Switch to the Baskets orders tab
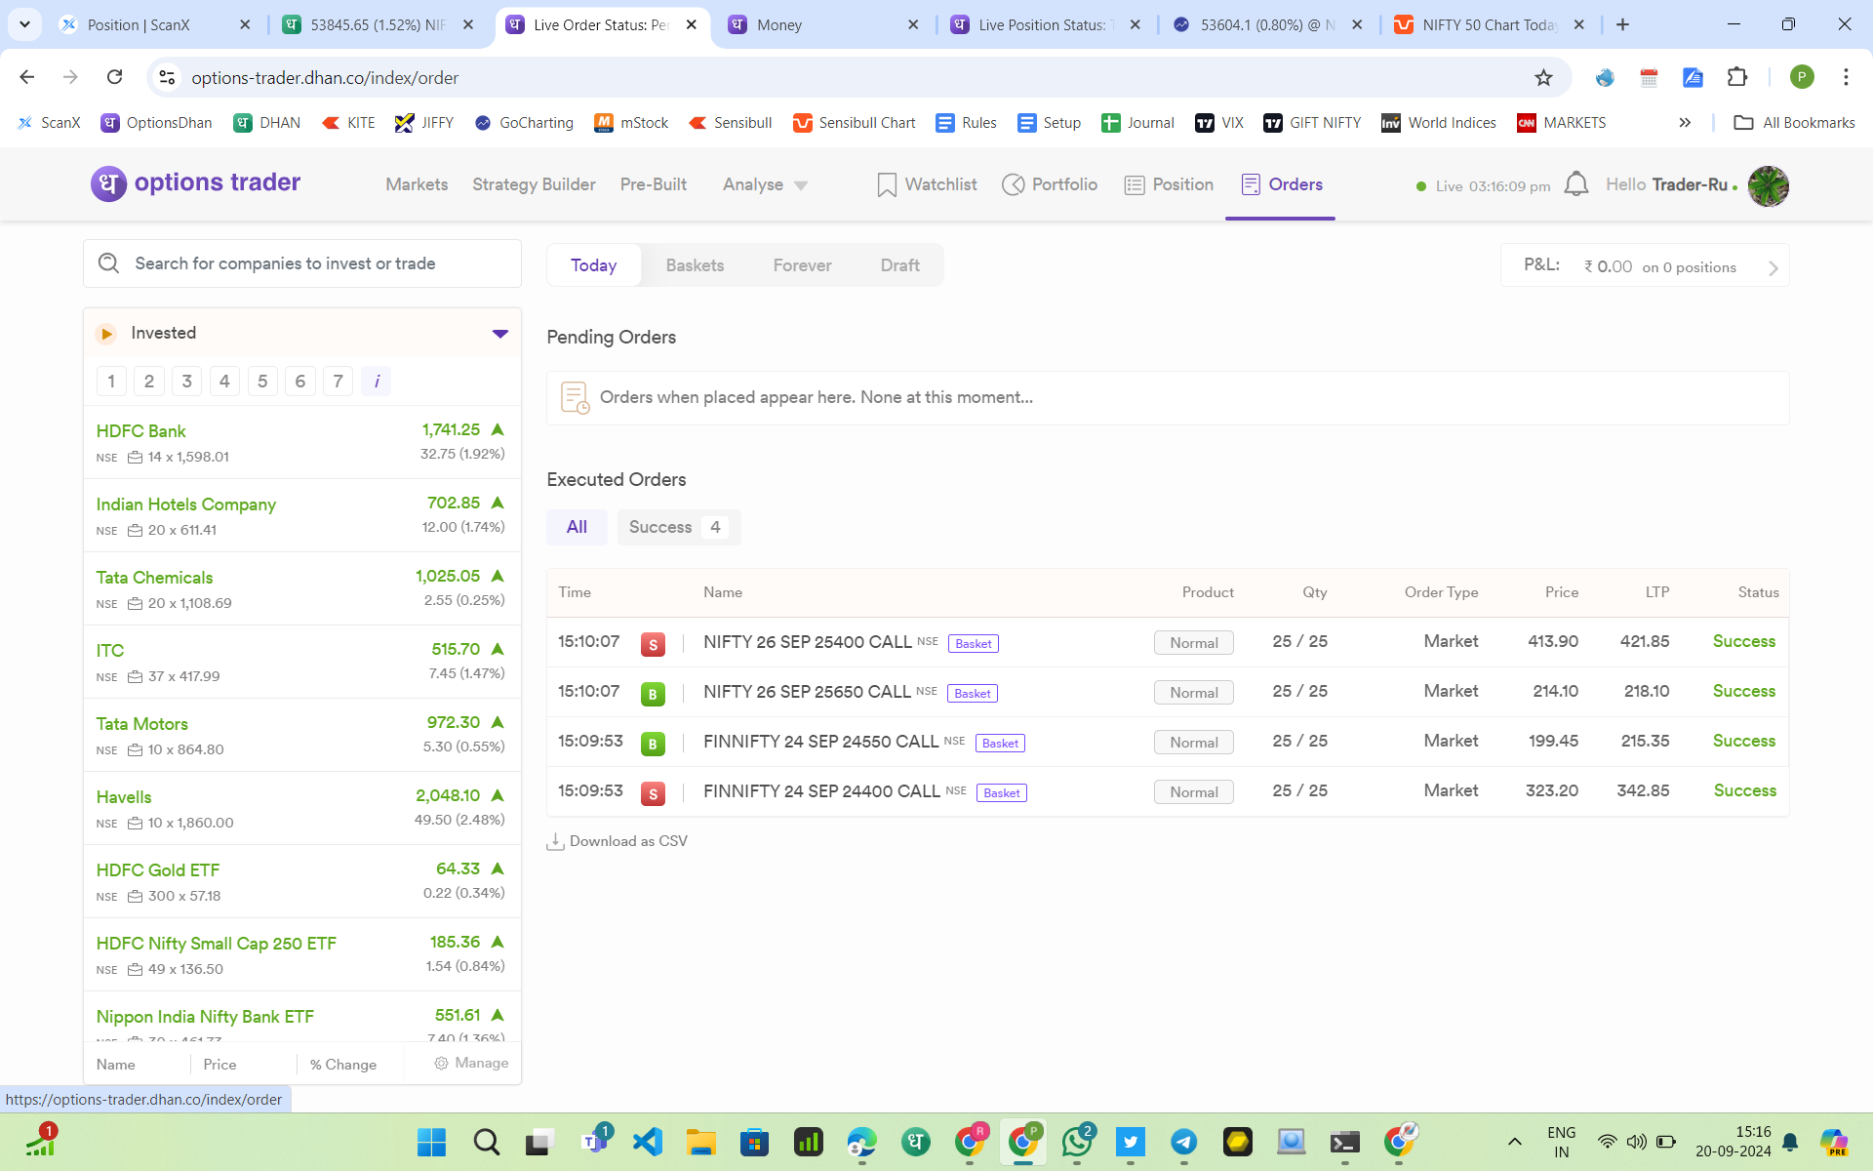 (x=695, y=265)
